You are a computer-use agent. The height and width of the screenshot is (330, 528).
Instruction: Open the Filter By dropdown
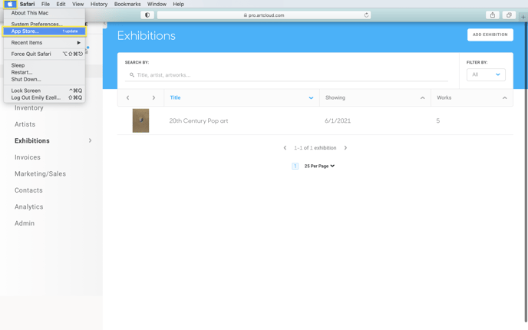(486, 74)
